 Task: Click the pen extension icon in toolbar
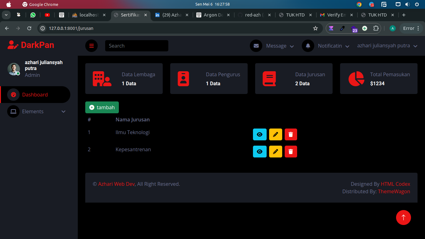pos(343,28)
